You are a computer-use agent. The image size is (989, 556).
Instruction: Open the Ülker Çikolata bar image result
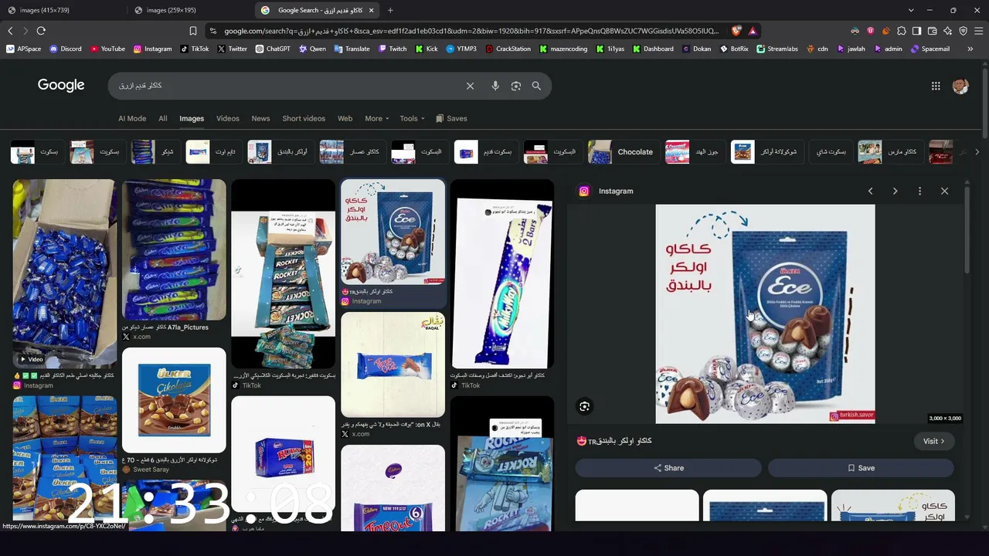click(x=174, y=400)
